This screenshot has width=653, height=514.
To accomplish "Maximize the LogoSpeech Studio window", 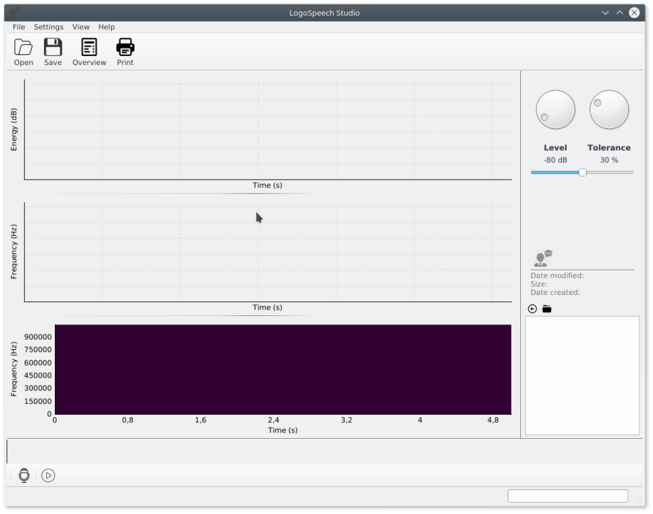I will coord(620,13).
